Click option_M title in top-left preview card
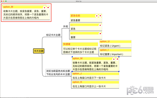 click(x=8, y=7)
